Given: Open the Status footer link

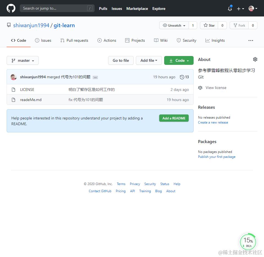Looking at the screenshot, I should (165, 184).
